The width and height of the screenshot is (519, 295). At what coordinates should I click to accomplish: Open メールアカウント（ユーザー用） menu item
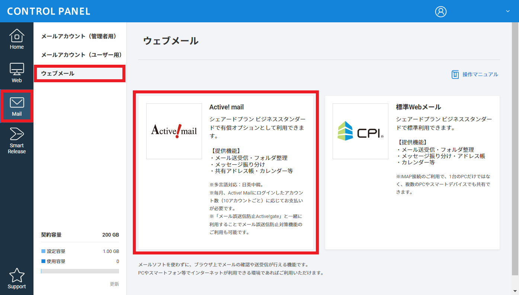pos(81,55)
